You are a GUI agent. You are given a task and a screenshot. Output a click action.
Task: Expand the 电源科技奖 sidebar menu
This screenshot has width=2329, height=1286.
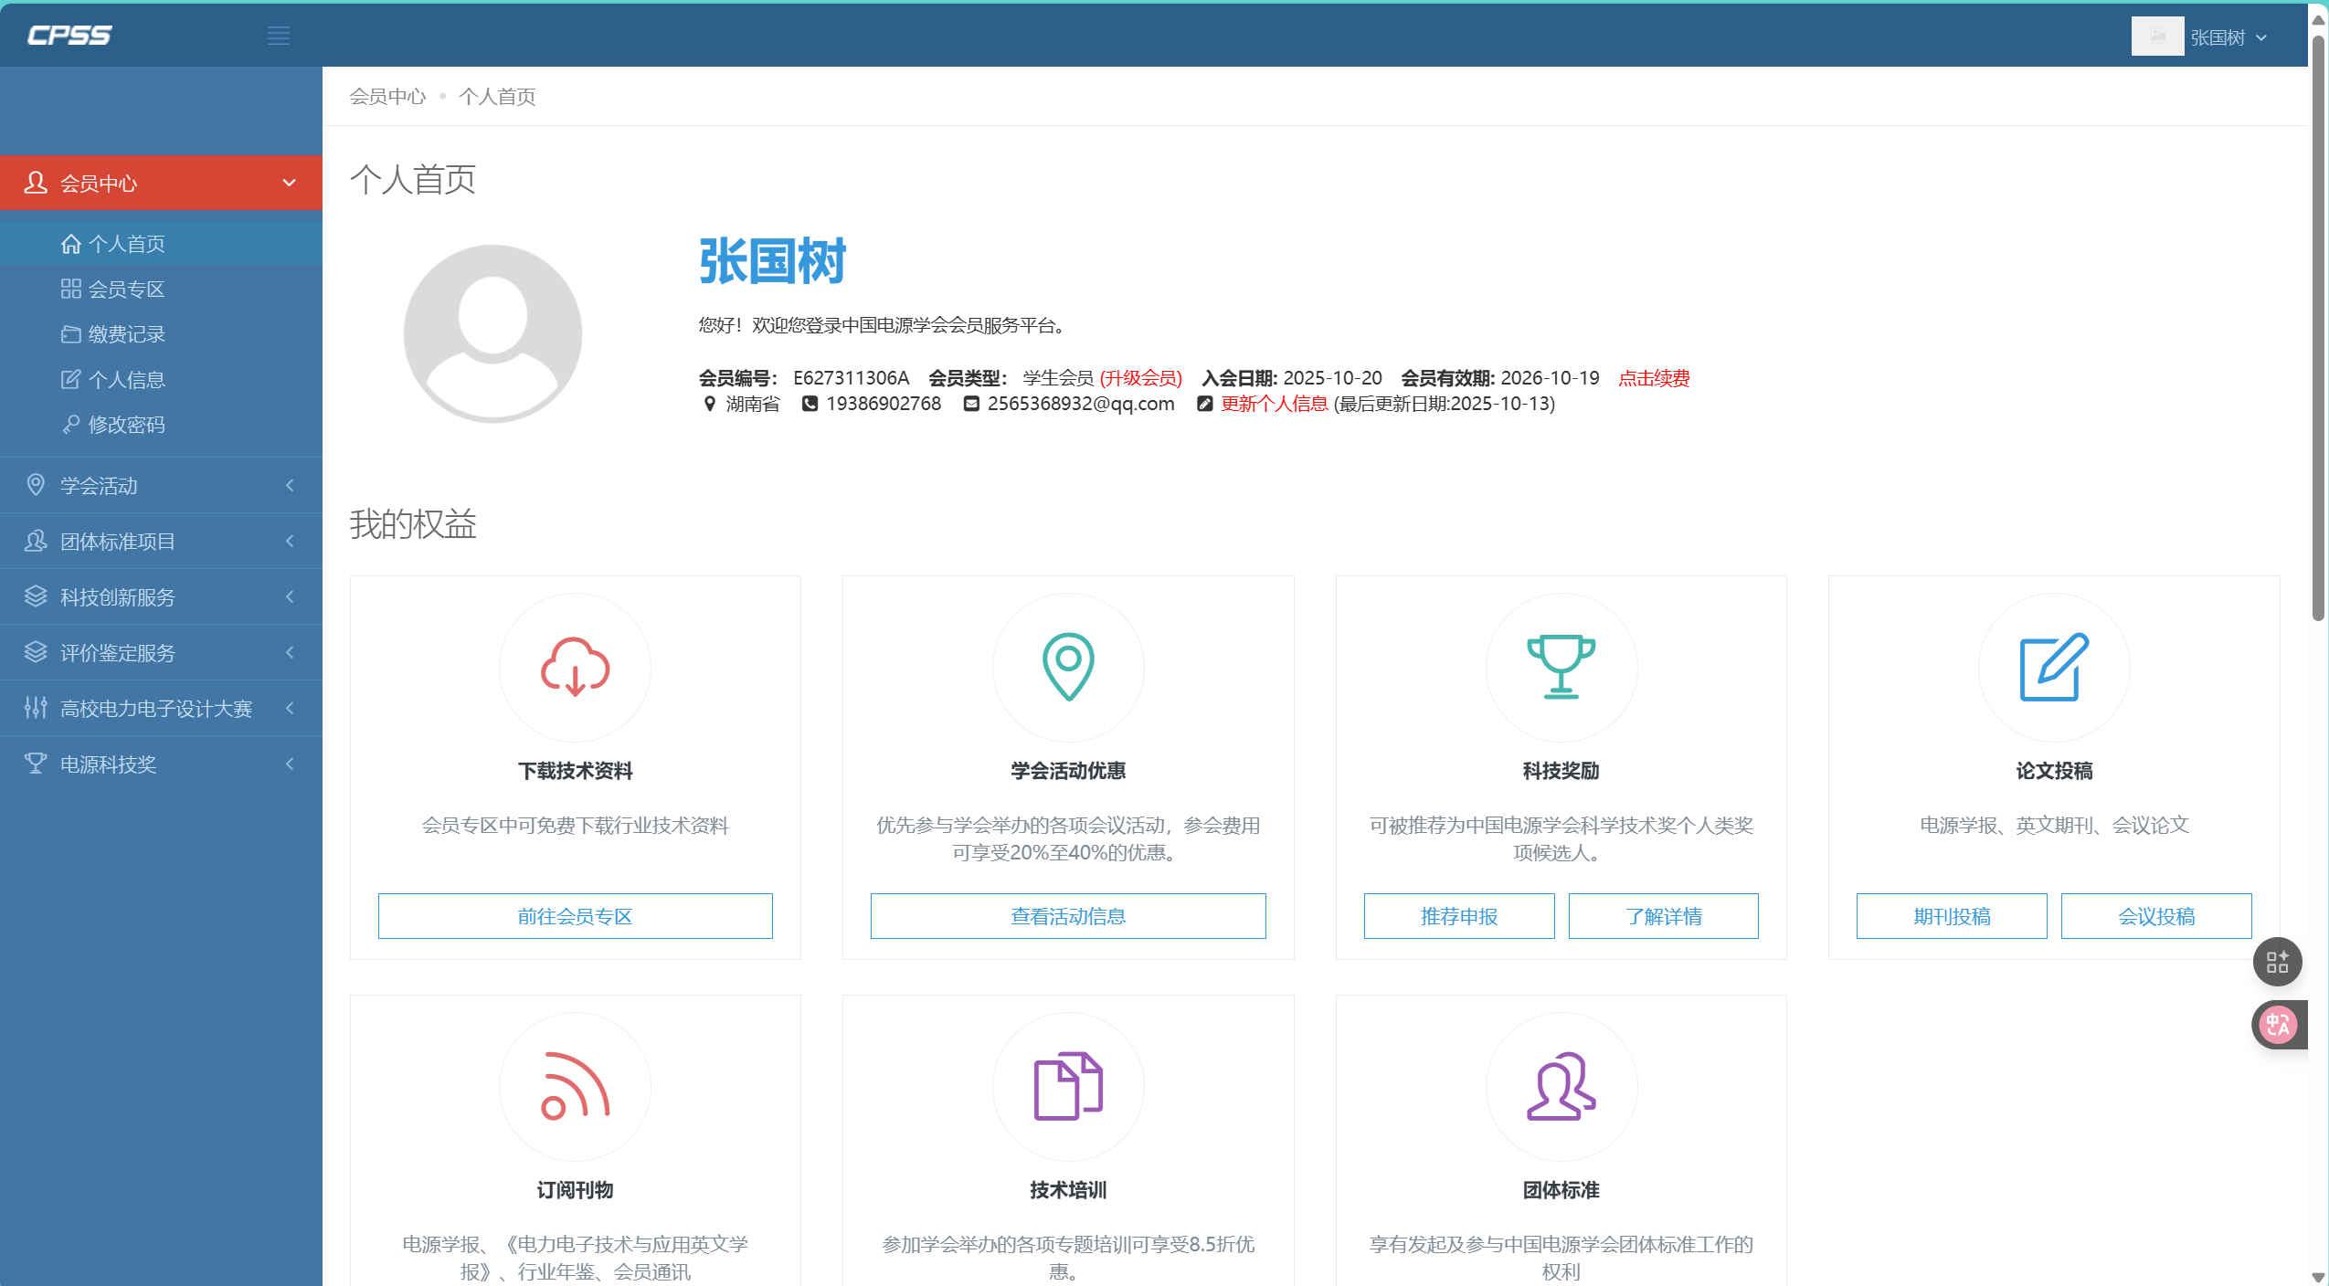tap(161, 764)
